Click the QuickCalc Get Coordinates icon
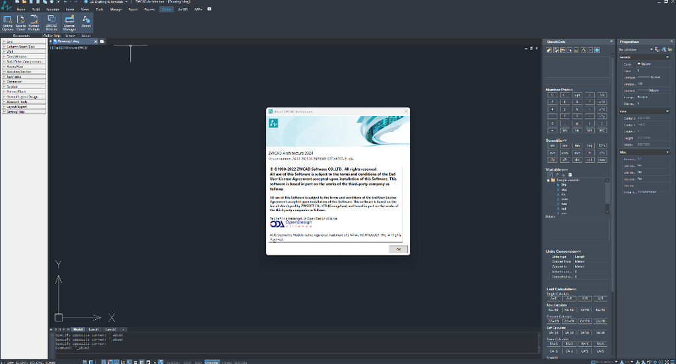 click(570, 50)
